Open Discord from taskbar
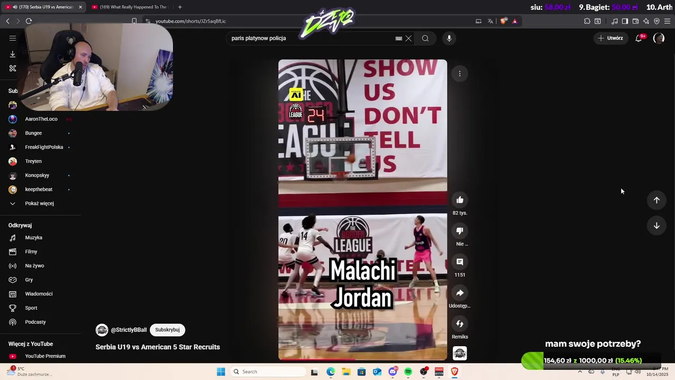 393,372
